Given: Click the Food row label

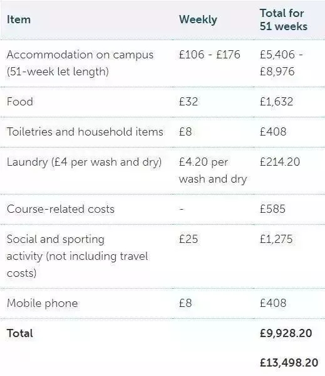Looking at the screenshot, I should [20, 102].
